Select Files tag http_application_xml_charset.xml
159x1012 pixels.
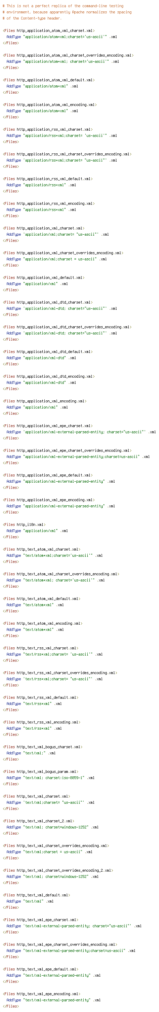(x=43, y=228)
